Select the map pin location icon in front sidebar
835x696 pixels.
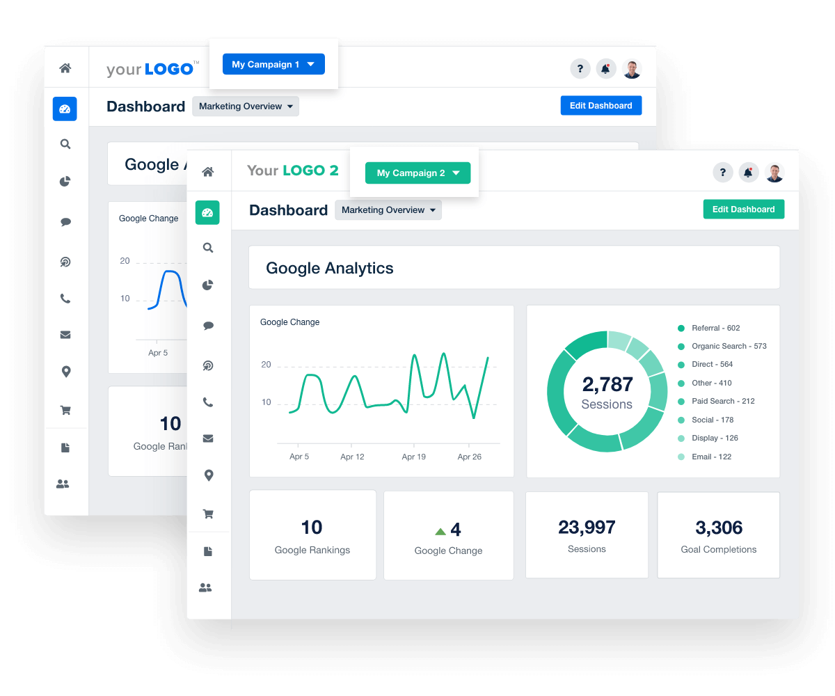(207, 476)
